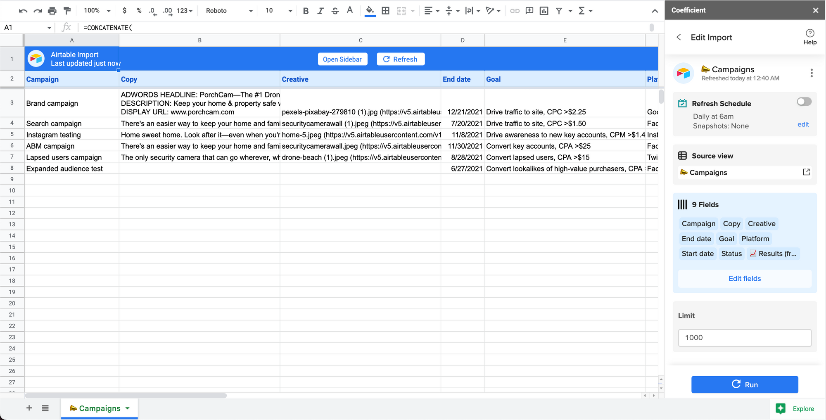The width and height of the screenshot is (826, 420).
Task: Add a new sheet
Action: [x=29, y=408]
